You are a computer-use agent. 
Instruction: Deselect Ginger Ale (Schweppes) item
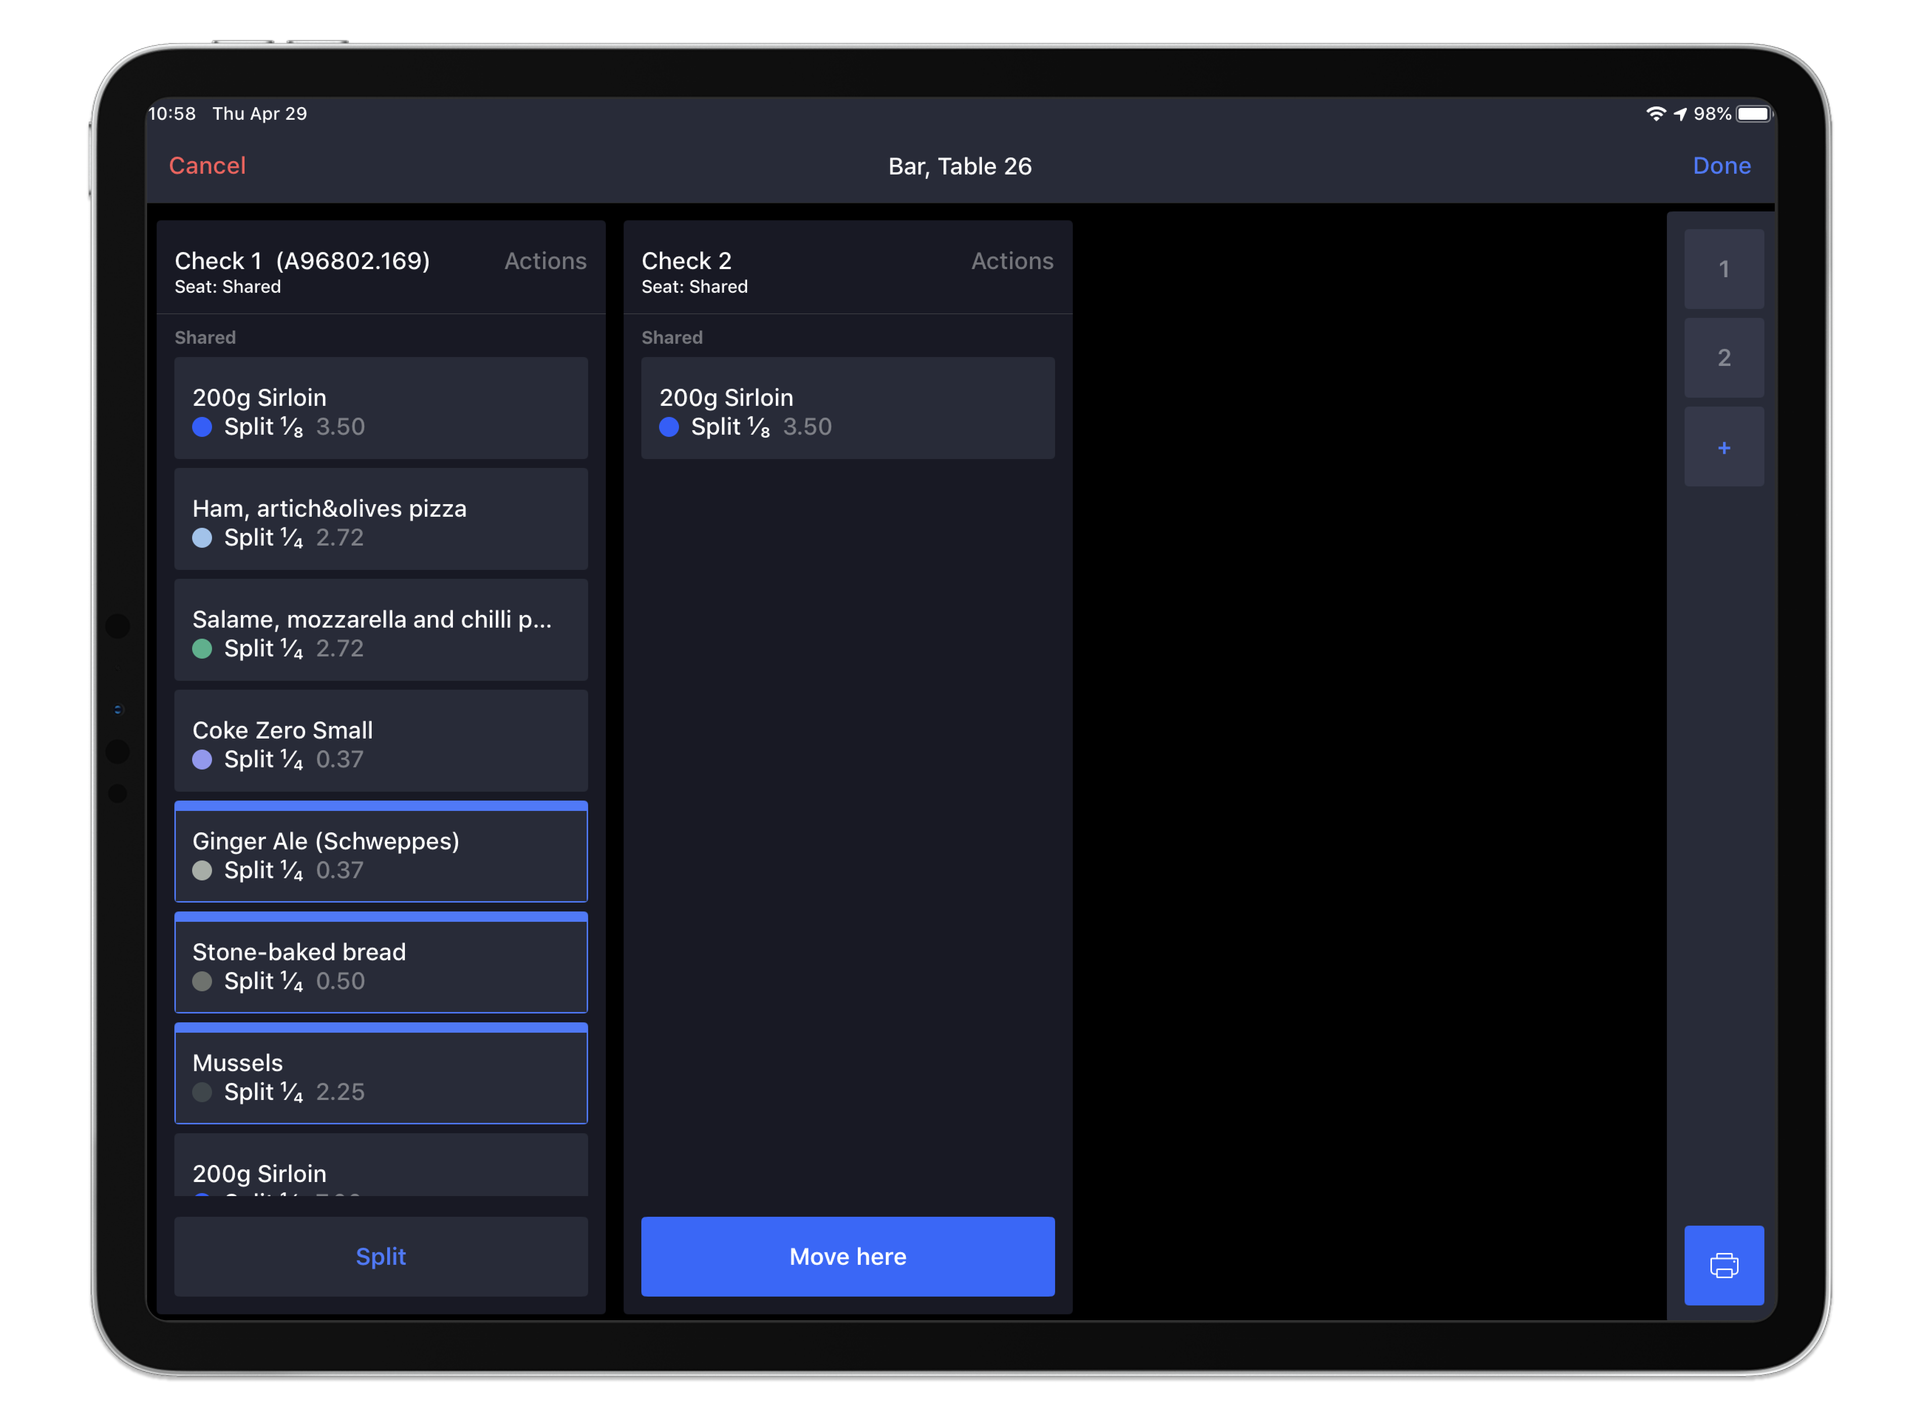click(381, 851)
